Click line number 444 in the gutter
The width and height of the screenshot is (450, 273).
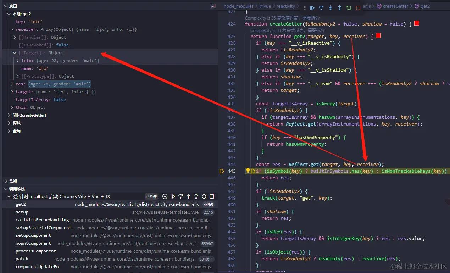pos(232,164)
